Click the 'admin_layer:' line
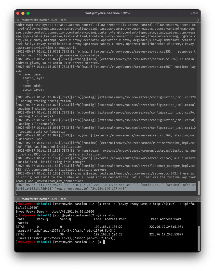Viewport: 215px width, 271px height. pos(33,89)
